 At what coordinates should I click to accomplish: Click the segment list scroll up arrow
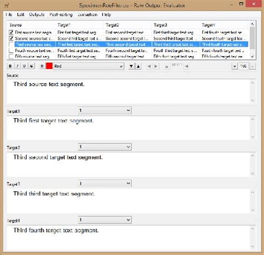pos(252,24)
